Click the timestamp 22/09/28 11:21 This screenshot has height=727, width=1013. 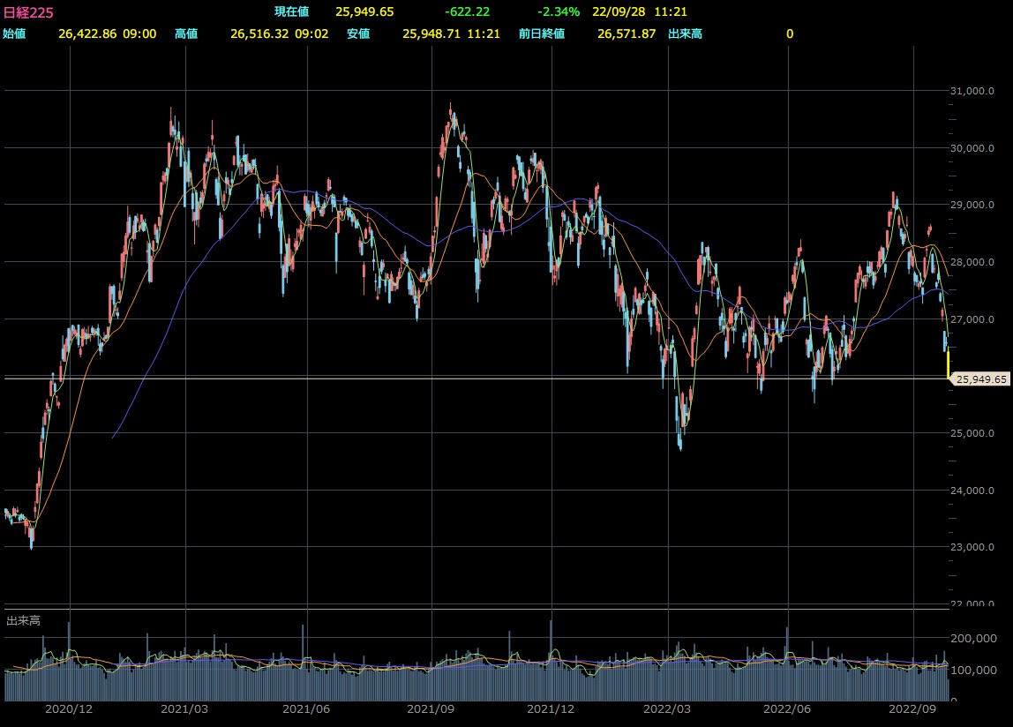click(640, 11)
